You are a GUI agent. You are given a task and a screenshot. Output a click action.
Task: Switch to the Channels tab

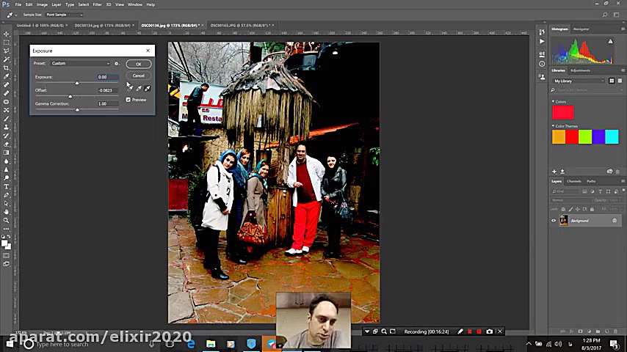click(x=573, y=181)
